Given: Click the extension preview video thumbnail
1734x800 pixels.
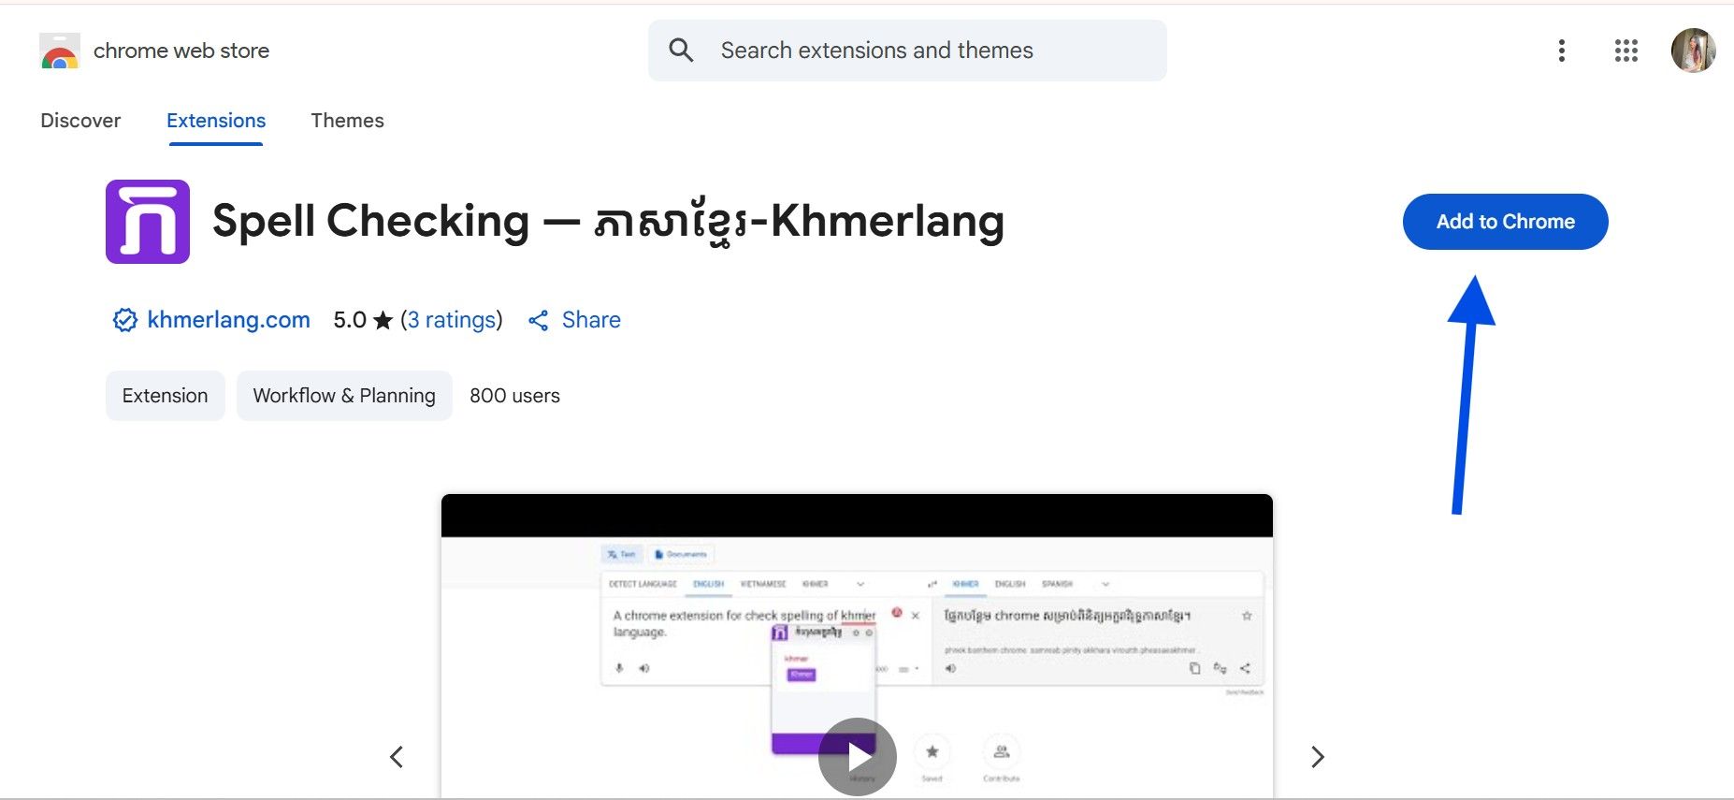Looking at the screenshot, I should pyautogui.click(x=857, y=646).
